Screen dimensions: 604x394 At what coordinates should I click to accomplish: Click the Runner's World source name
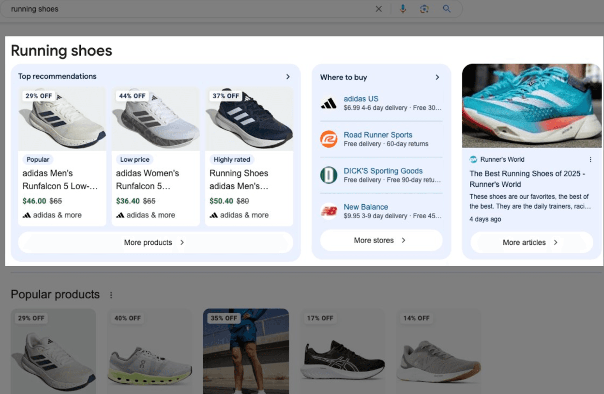click(x=502, y=159)
